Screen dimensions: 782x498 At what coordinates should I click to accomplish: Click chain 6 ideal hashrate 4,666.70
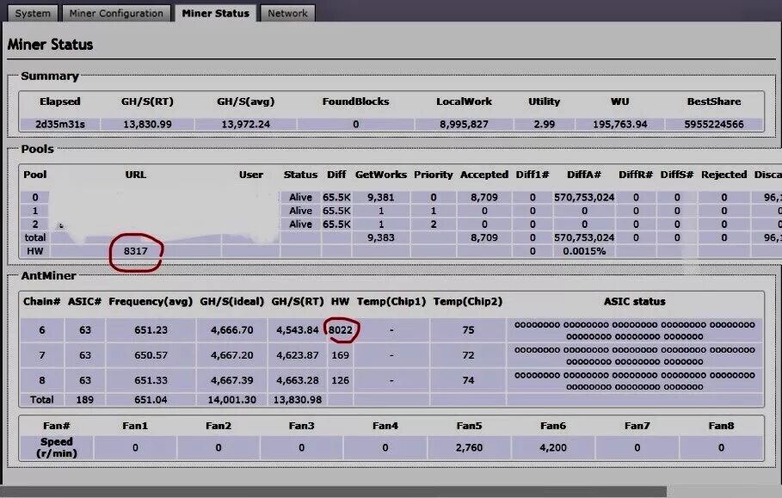coord(232,330)
